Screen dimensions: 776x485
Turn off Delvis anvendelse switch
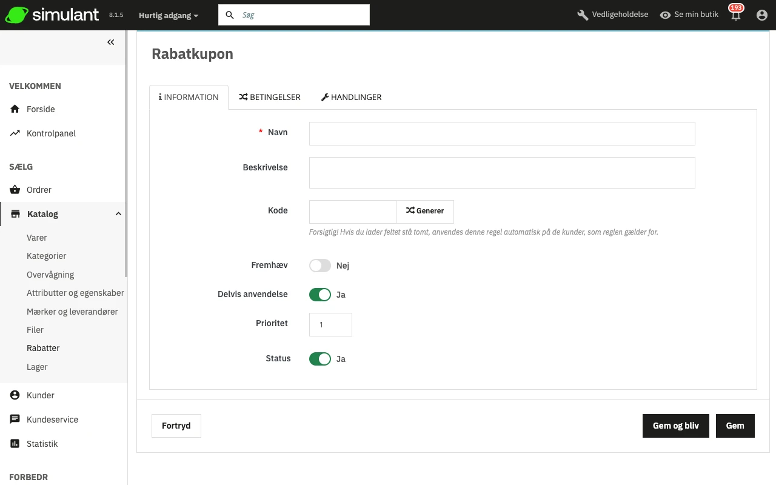[x=320, y=295]
